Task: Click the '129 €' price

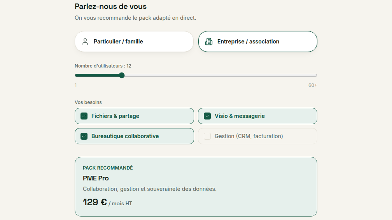Action: [x=95, y=202]
